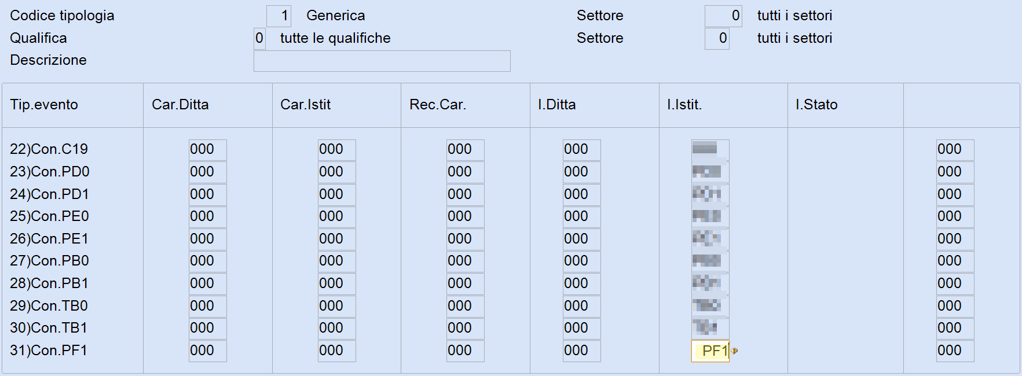Focus the Codice tipologia number field

pyautogui.click(x=279, y=16)
